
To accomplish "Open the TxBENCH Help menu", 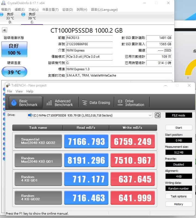I will pyautogui.click(x=30, y=91).
